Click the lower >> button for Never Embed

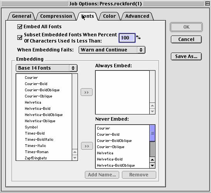click(87, 146)
